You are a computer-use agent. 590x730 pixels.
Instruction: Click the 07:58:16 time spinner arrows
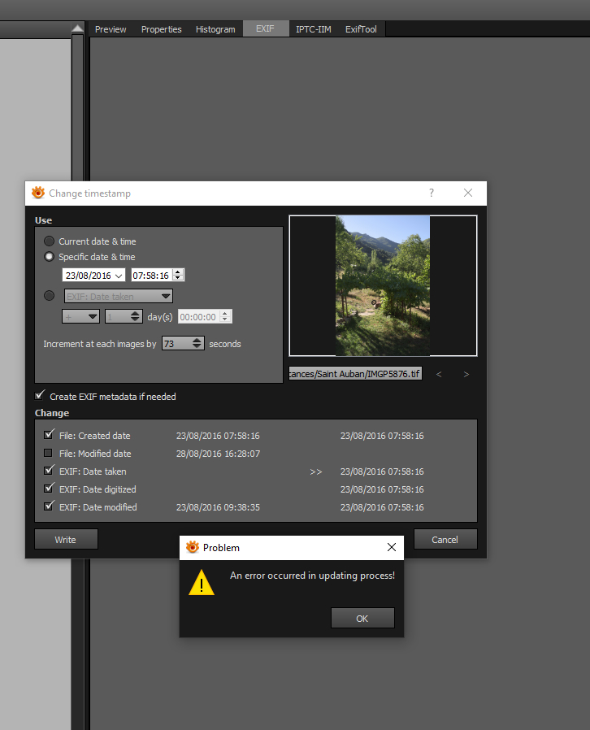point(178,275)
